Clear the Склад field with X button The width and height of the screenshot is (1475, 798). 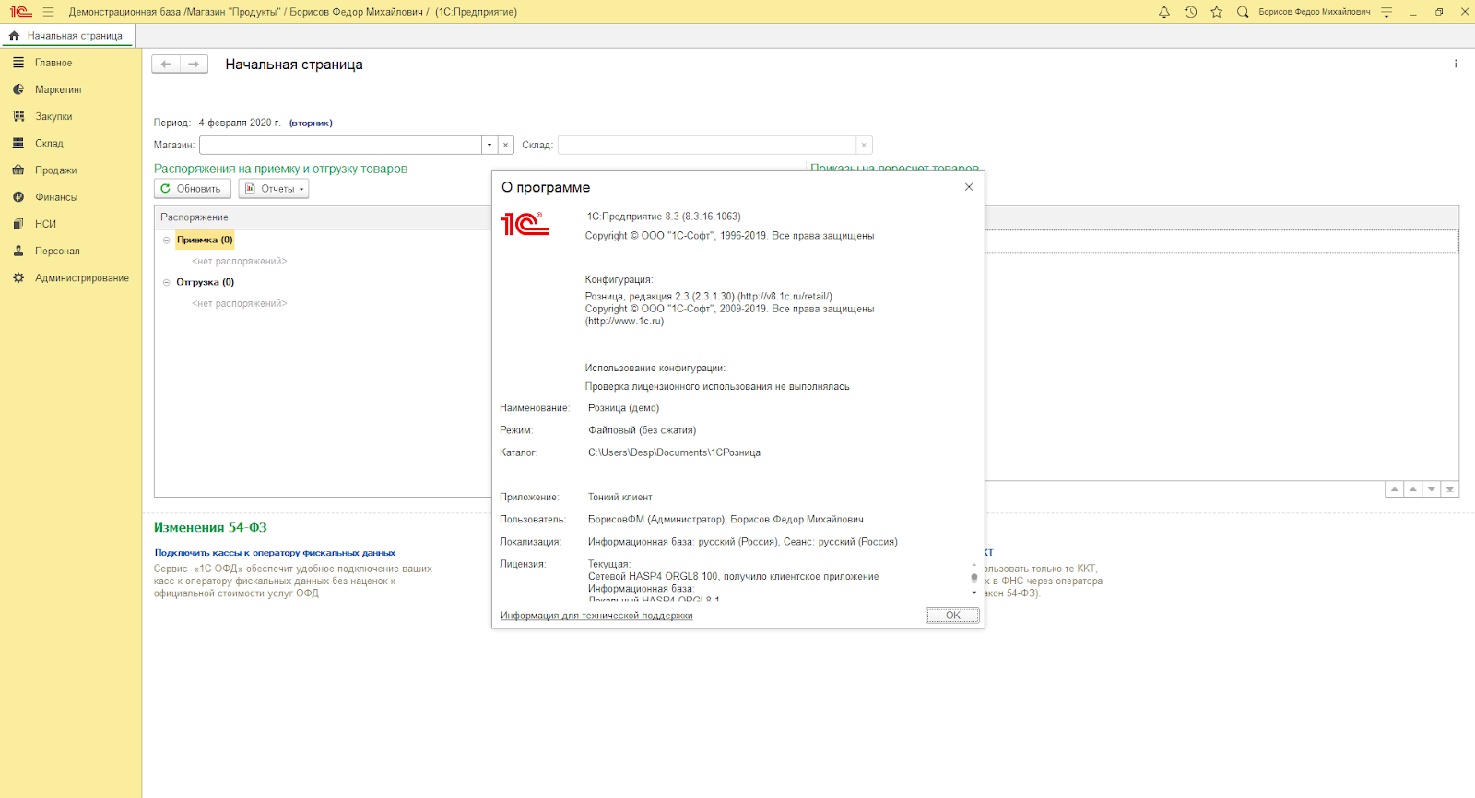pos(864,145)
